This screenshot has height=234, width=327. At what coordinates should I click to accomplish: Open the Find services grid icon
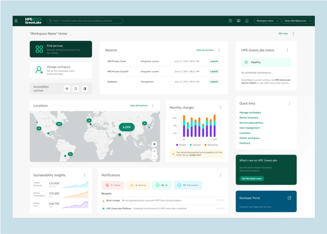[x=39, y=49]
